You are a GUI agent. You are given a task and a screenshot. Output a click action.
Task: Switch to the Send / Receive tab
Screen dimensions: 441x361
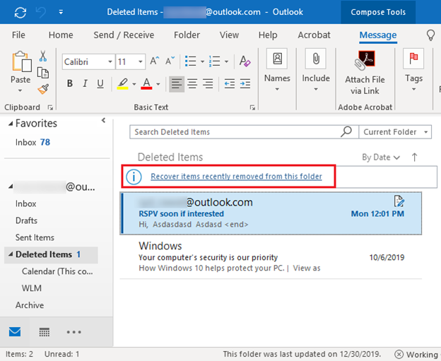tap(124, 35)
